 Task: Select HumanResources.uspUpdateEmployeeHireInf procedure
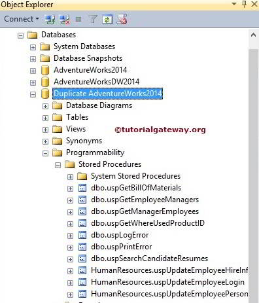169,270
